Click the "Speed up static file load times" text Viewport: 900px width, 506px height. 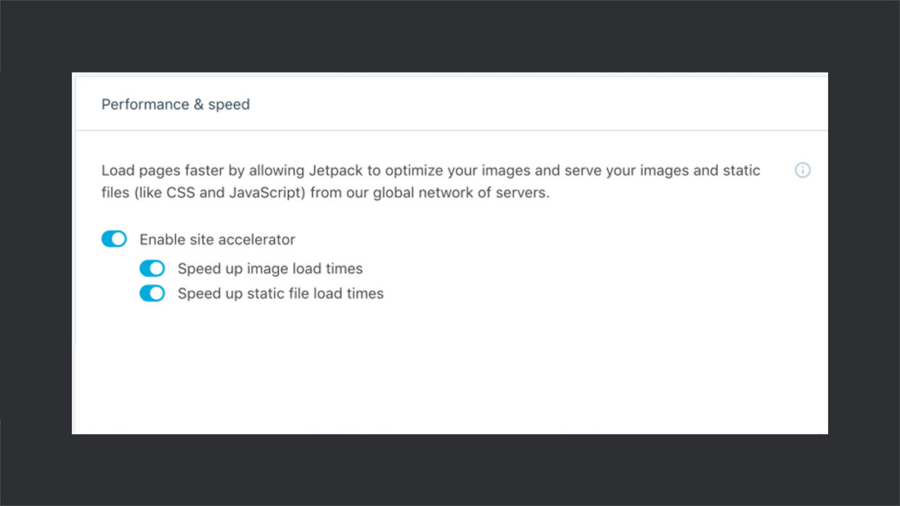pos(279,293)
